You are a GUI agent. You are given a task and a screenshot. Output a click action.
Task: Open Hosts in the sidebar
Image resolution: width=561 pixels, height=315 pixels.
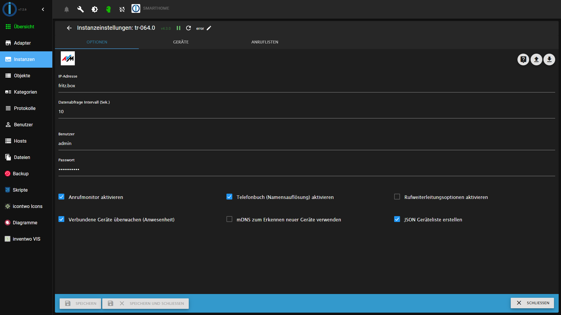[26, 141]
